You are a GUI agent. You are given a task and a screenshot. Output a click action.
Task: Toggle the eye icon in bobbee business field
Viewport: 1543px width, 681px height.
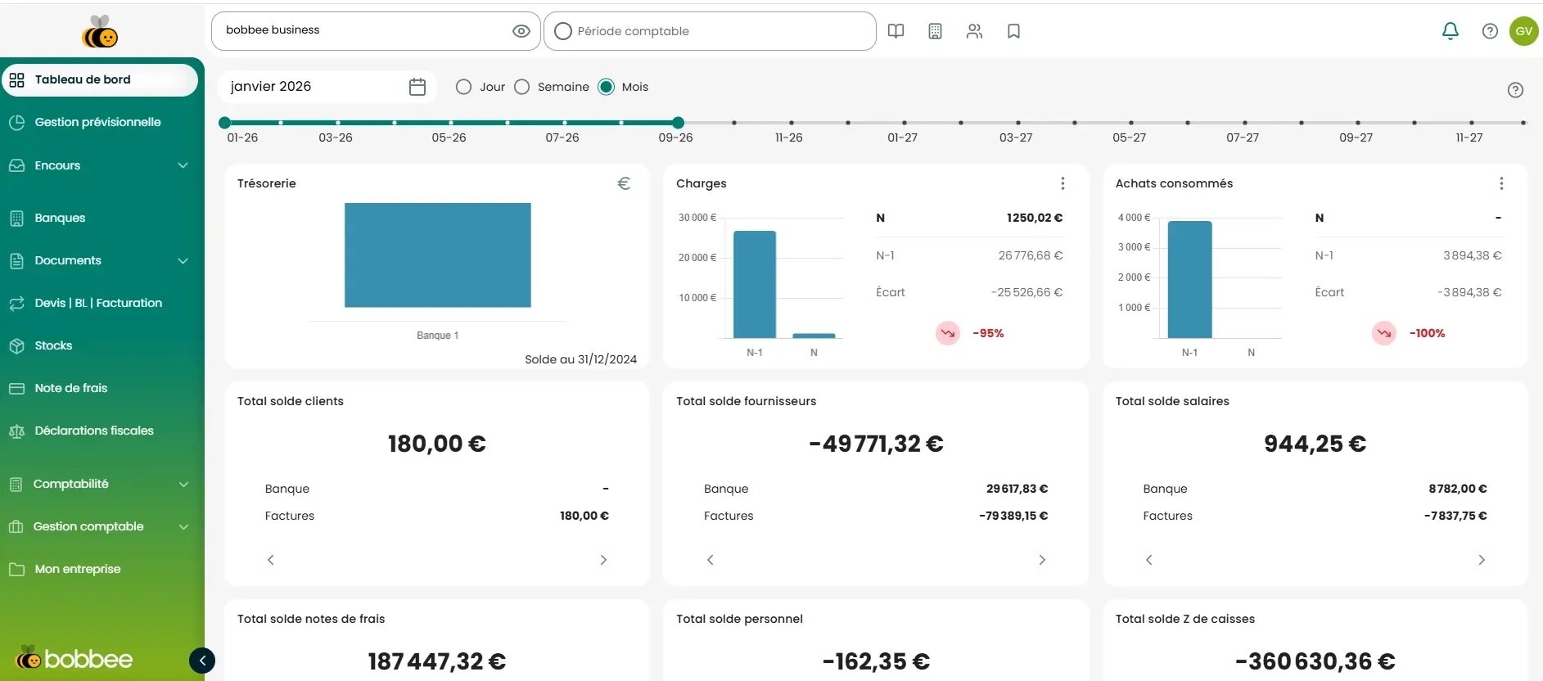tap(521, 31)
